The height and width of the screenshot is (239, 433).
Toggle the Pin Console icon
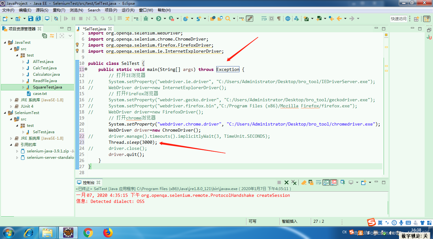pyautogui.click(x=343, y=182)
